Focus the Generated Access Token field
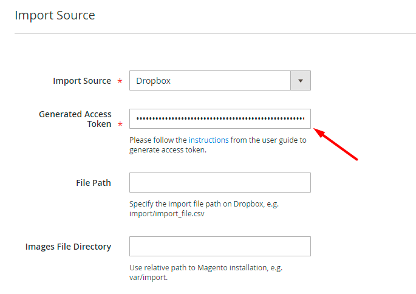Viewport: 416px width, 294px height. tap(220, 119)
